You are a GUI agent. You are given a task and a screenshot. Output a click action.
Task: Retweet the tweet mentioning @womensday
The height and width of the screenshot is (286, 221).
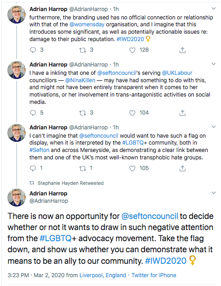(x=82, y=50)
